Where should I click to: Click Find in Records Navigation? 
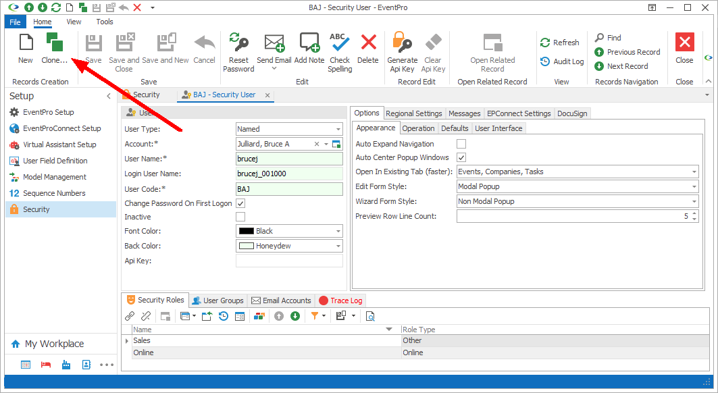[x=608, y=38]
